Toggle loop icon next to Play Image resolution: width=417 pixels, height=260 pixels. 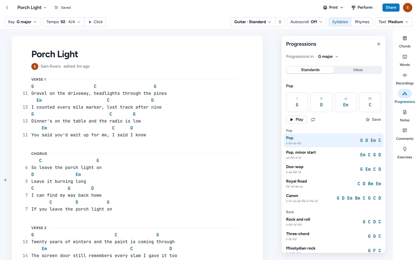[x=313, y=120]
